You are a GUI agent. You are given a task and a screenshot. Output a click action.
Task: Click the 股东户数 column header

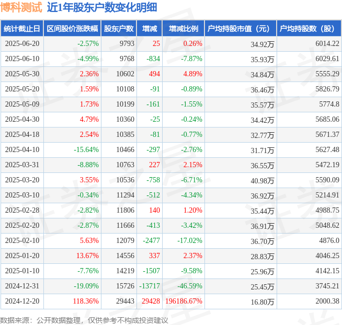[x=119, y=29]
